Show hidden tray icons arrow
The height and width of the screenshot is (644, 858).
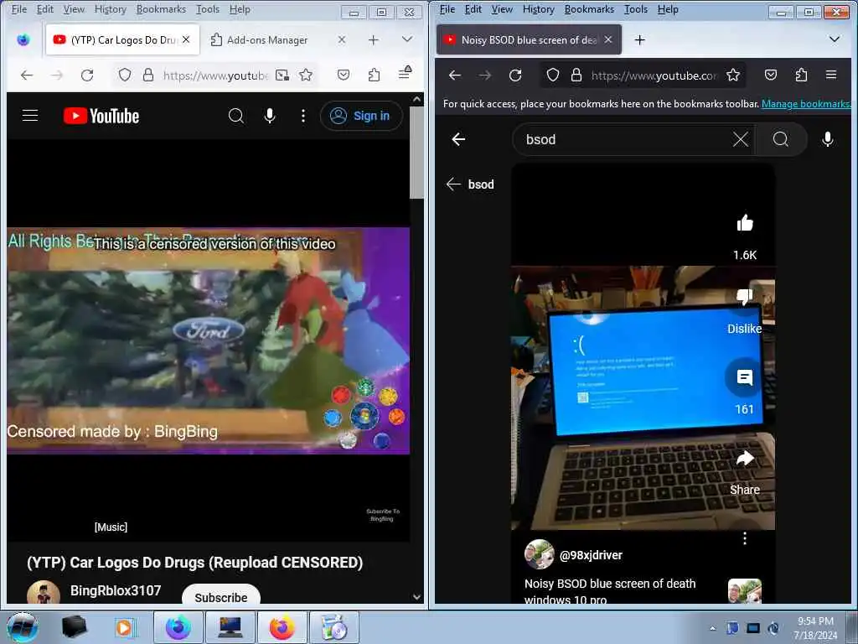pos(712,628)
